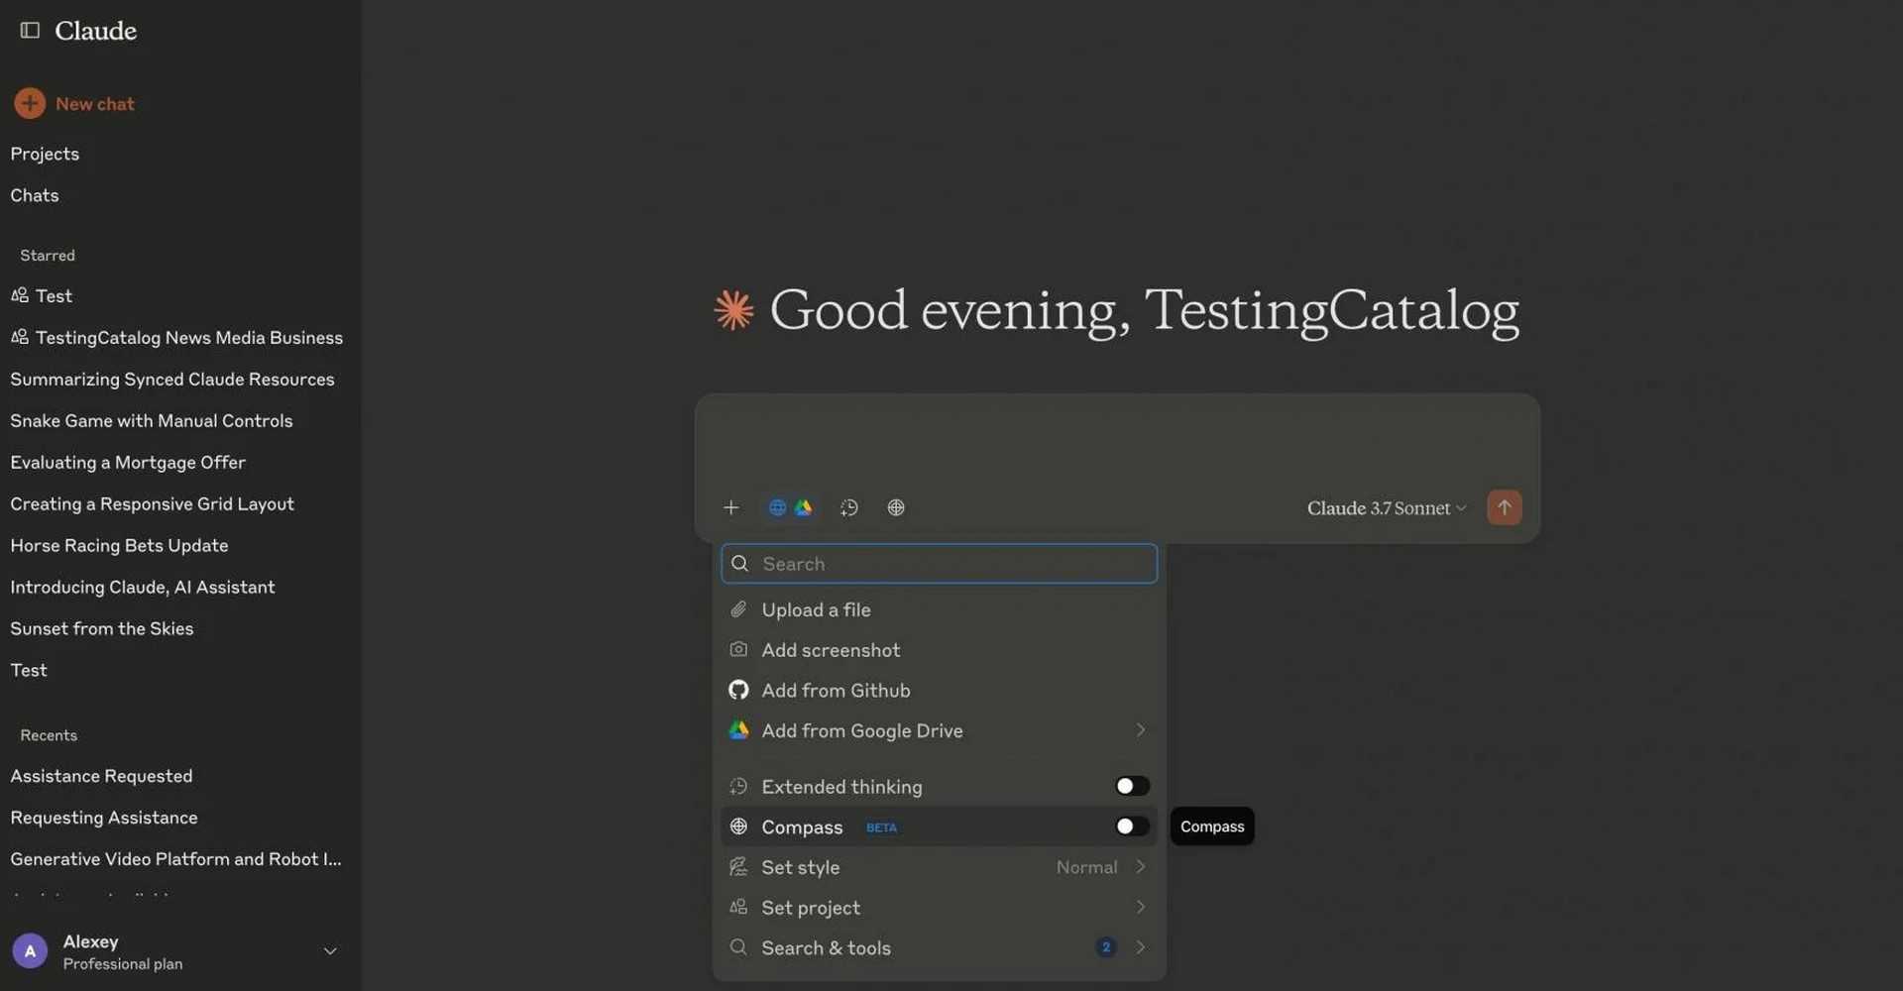Open the Set project menu entry
The image size is (1903, 991).
(x=939, y=908)
